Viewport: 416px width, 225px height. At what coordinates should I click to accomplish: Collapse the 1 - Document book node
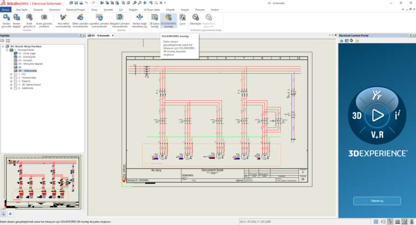7,50
